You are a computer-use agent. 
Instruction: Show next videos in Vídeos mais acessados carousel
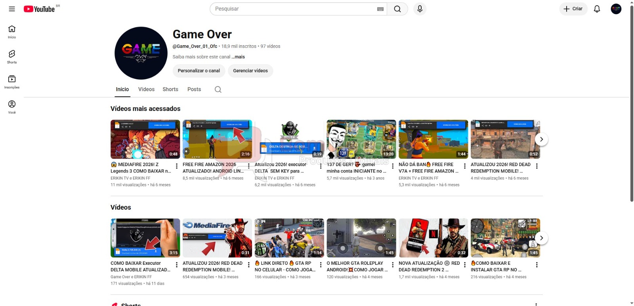point(541,139)
